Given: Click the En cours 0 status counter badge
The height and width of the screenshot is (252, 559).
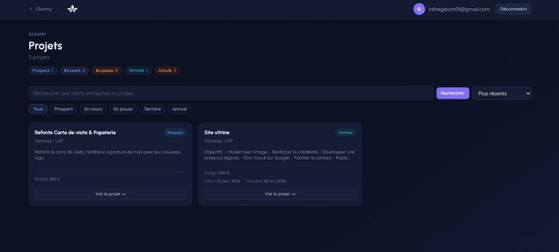Looking at the screenshot, I should (74, 71).
